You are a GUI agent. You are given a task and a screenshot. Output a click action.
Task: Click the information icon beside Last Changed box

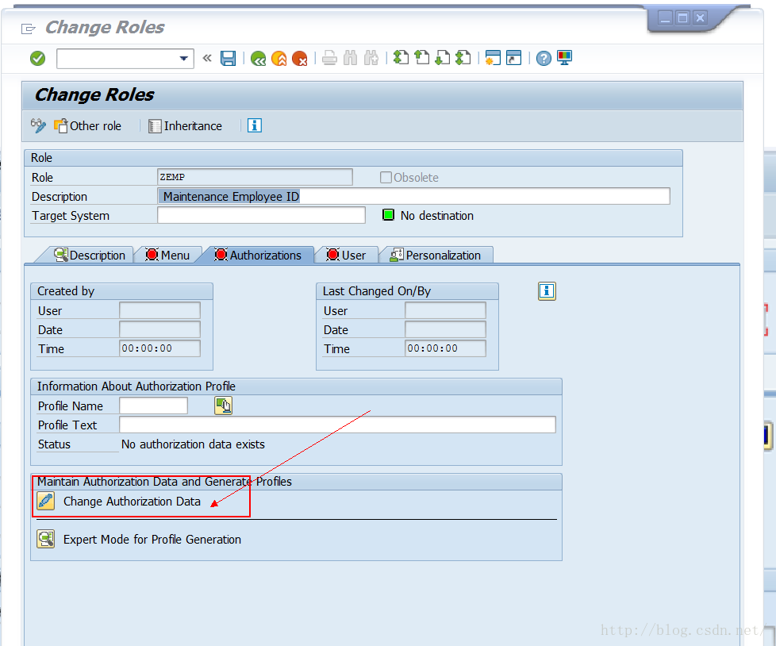point(547,291)
